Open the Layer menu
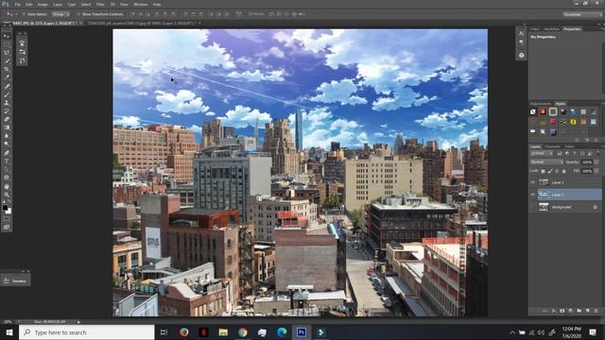605x340 pixels. pos(58,5)
